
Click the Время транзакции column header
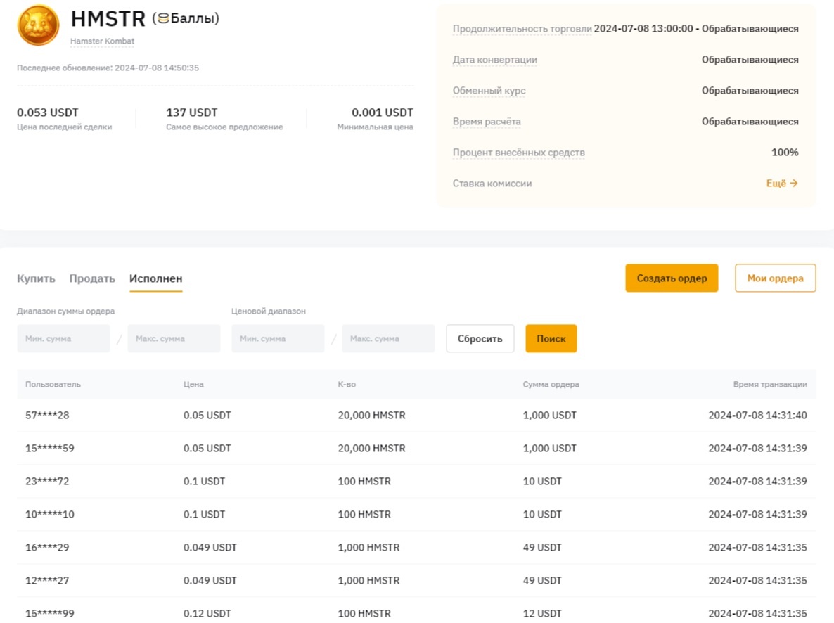(769, 384)
